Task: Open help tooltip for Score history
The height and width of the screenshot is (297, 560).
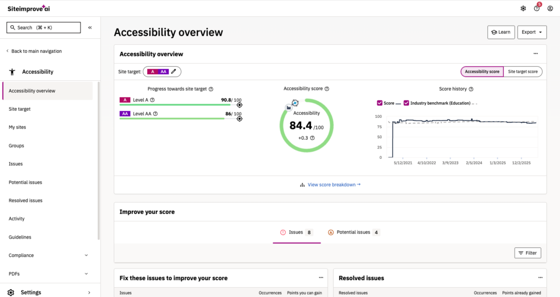Action: tap(471, 89)
